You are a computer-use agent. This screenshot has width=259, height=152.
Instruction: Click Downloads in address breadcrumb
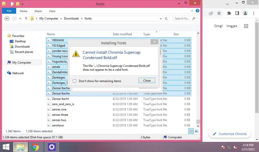71,18
